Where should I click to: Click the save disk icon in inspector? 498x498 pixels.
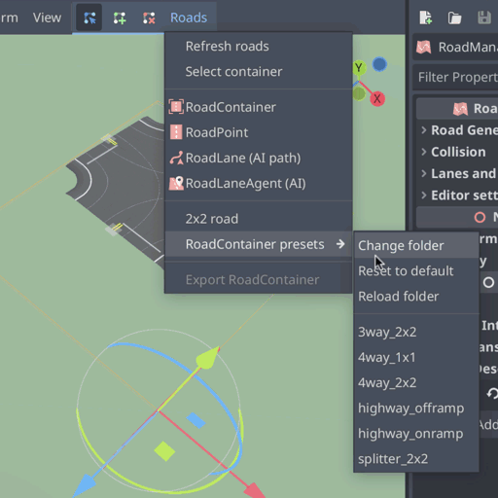click(x=484, y=18)
